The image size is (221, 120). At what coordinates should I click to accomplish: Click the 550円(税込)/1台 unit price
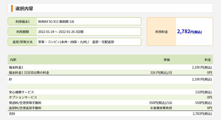[160, 103]
